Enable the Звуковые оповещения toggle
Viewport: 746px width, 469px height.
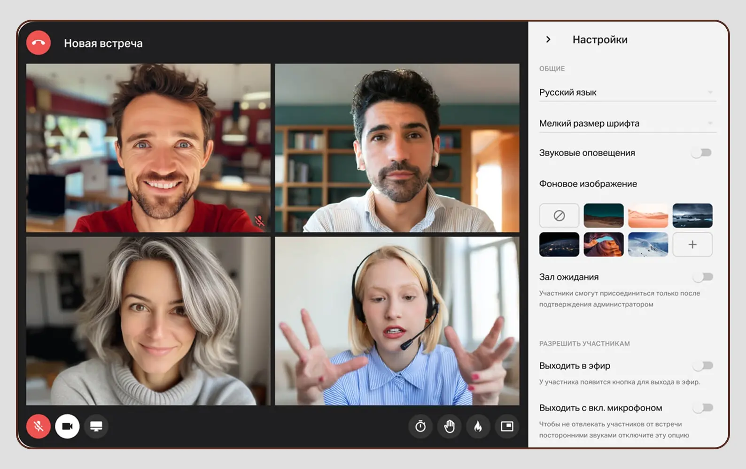pyautogui.click(x=702, y=153)
